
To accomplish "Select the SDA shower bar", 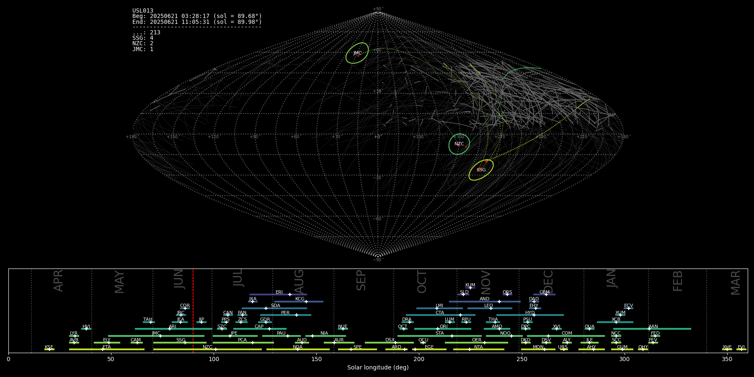I will point(274,308).
